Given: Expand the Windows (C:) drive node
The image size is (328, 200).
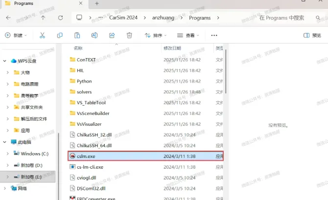Looking at the screenshot, I should pyautogui.click(x=7, y=154).
